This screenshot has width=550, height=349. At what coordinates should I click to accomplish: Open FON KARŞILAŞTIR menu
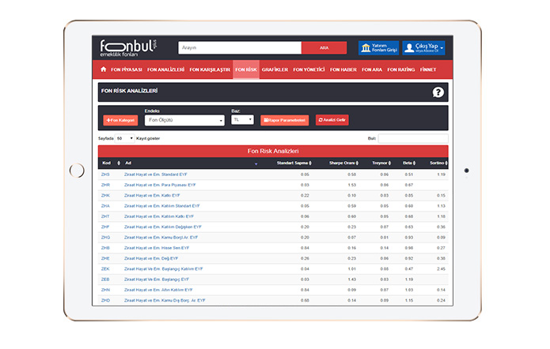[210, 69]
